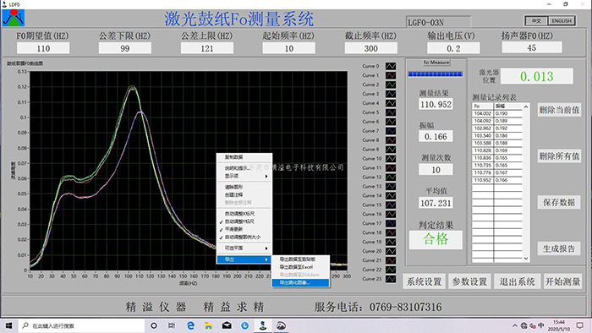Click the 生成报告 button
This screenshot has height=333, width=592.
pyautogui.click(x=559, y=248)
